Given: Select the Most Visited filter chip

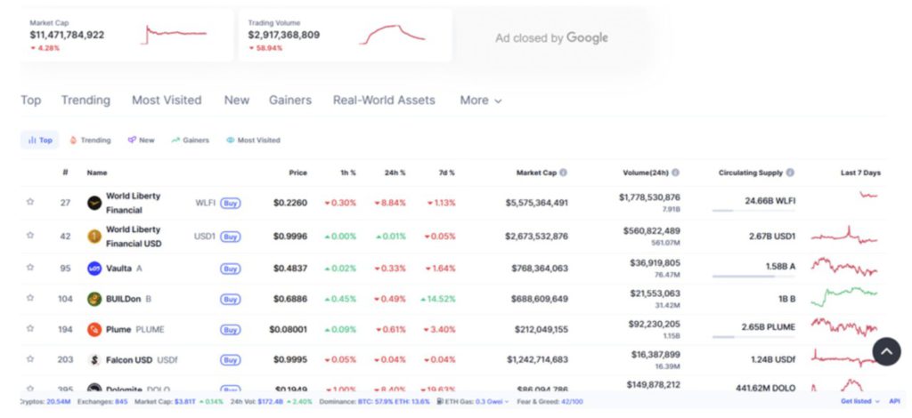Looking at the screenshot, I should coord(253,141).
